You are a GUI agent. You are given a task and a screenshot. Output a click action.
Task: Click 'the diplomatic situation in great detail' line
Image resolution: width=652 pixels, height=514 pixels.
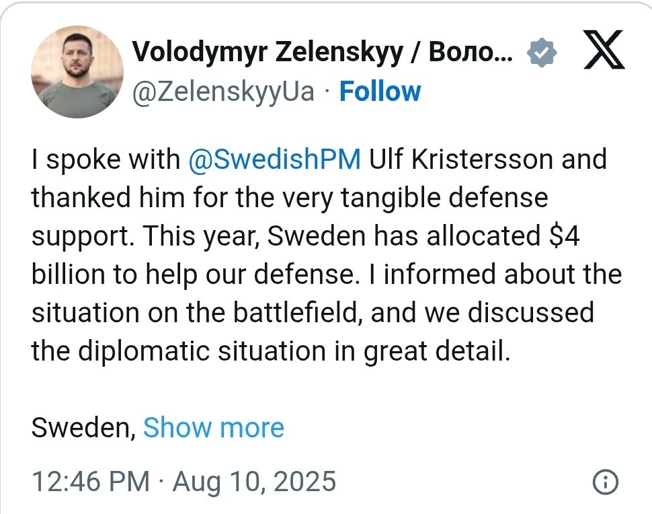tap(269, 351)
